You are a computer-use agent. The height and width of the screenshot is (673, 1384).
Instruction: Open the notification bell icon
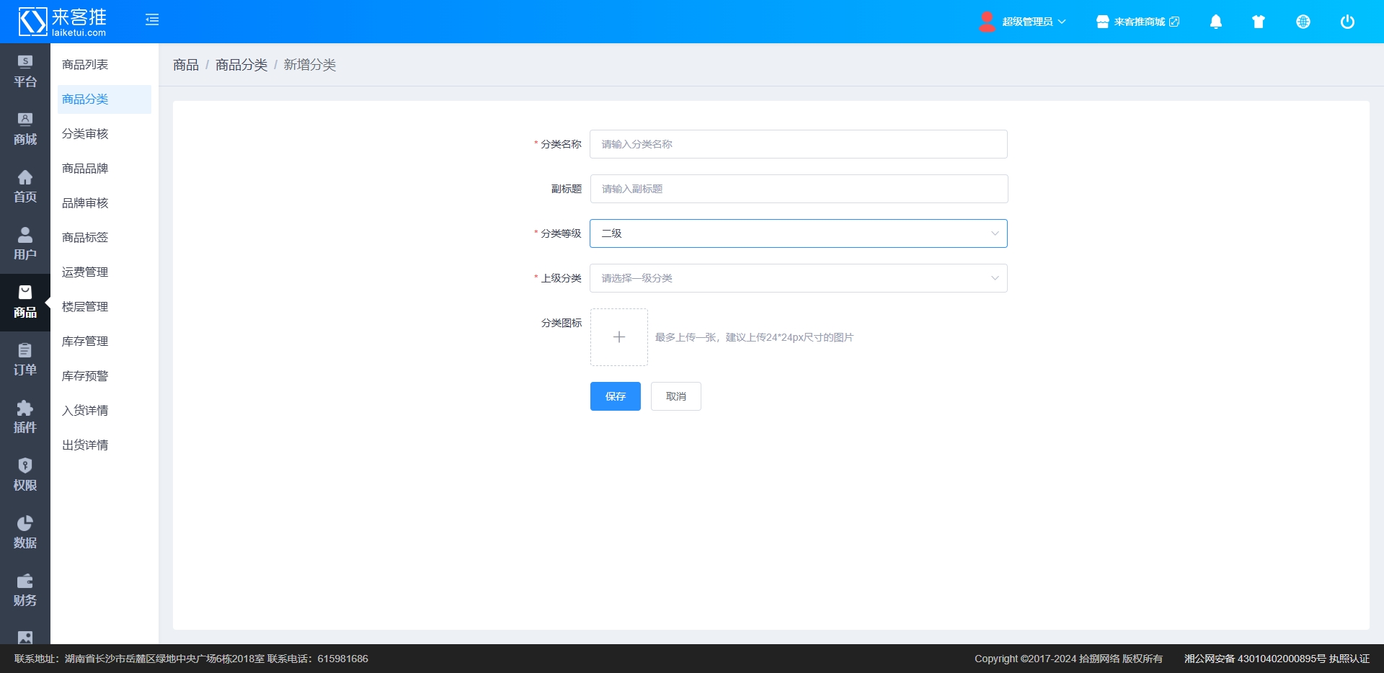tap(1216, 22)
